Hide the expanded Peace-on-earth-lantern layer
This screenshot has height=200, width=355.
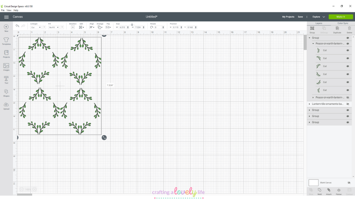click(348, 44)
